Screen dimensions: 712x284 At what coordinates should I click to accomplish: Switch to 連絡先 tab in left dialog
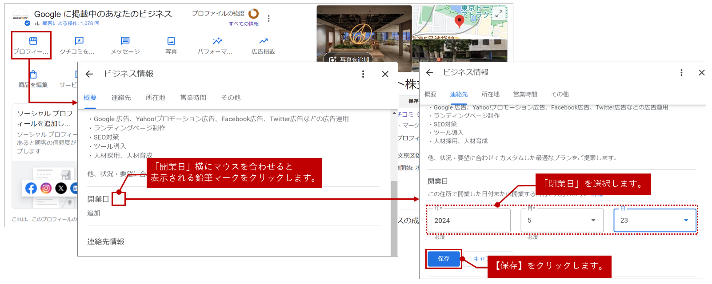[x=121, y=98]
